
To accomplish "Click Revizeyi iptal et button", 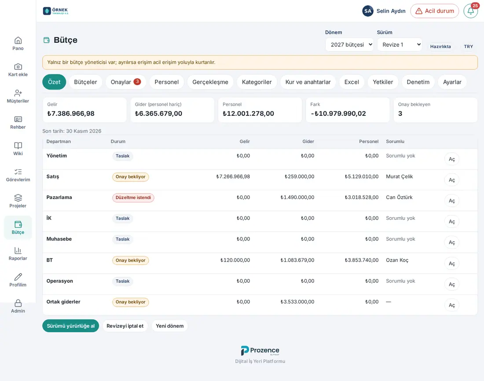I will 125,326.
